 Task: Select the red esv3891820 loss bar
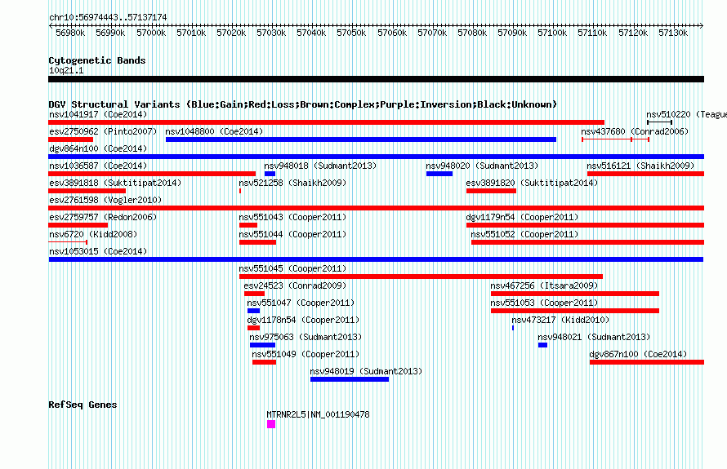(x=492, y=191)
